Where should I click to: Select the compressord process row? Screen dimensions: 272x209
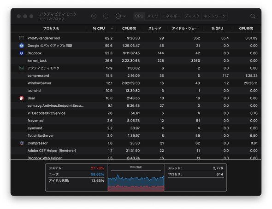click(x=136, y=75)
